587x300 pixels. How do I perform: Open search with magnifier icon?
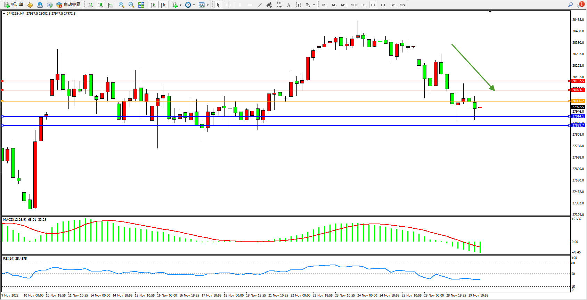click(x=570, y=5)
